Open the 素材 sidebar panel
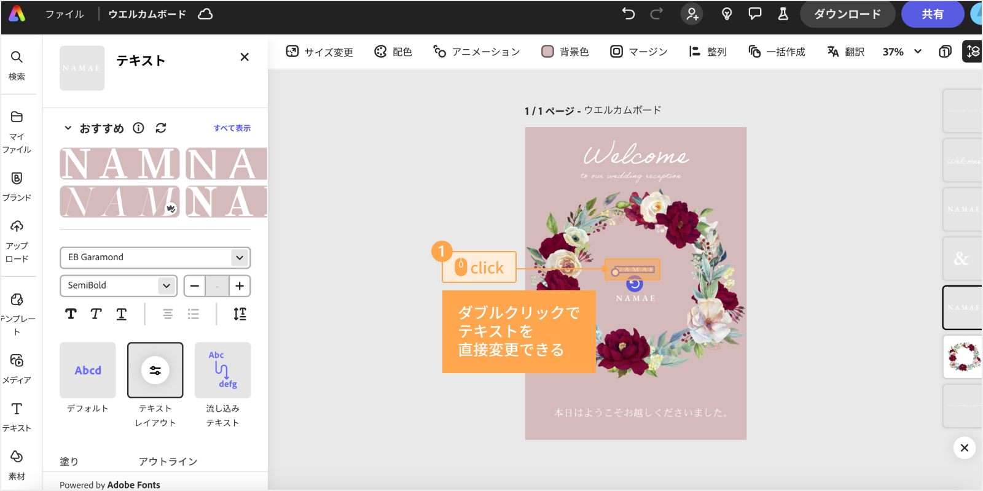The image size is (983, 491). tap(17, 465)
